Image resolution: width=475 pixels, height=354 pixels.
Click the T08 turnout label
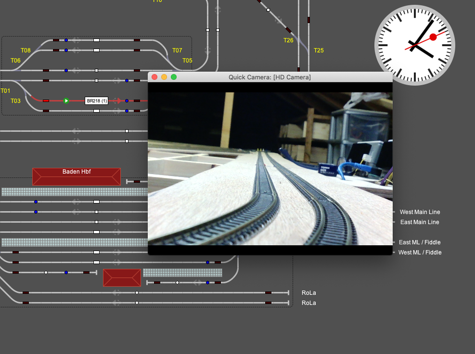coord(26,51)
